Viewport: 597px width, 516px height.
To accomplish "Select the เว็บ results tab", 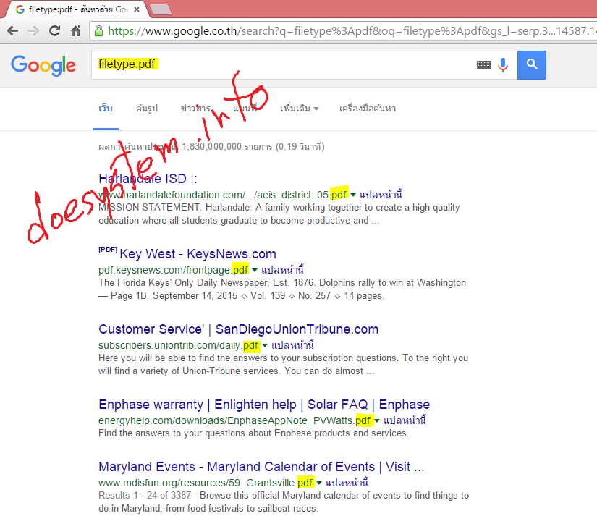I will click(106, 109).
